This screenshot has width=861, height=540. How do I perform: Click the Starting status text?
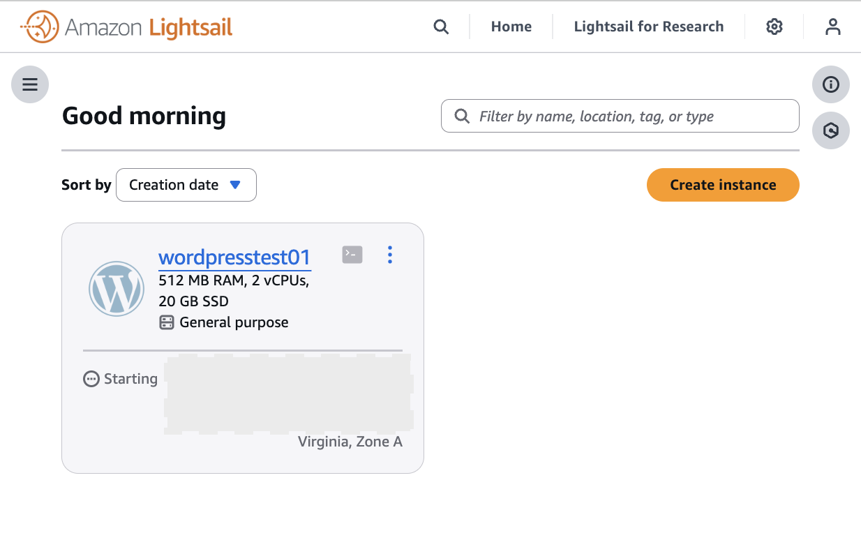[130, 379]
